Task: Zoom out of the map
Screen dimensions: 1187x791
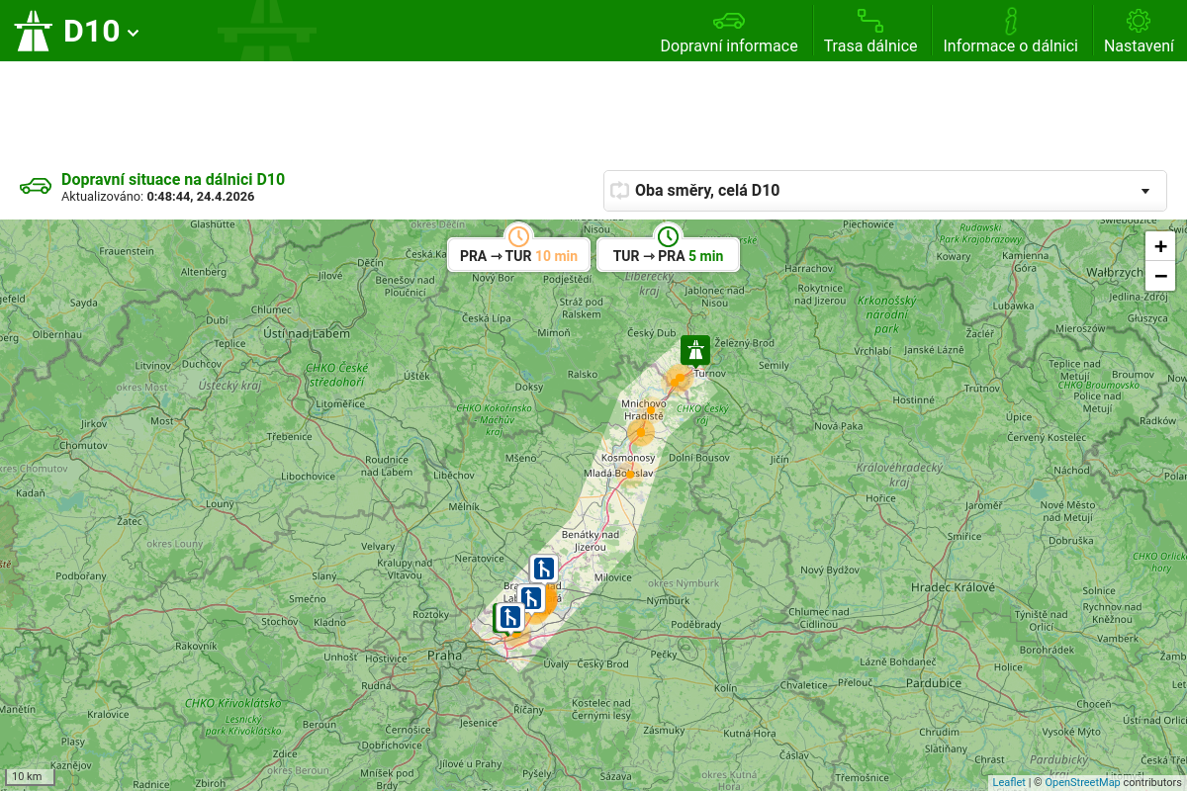Action: point(1160,276)
